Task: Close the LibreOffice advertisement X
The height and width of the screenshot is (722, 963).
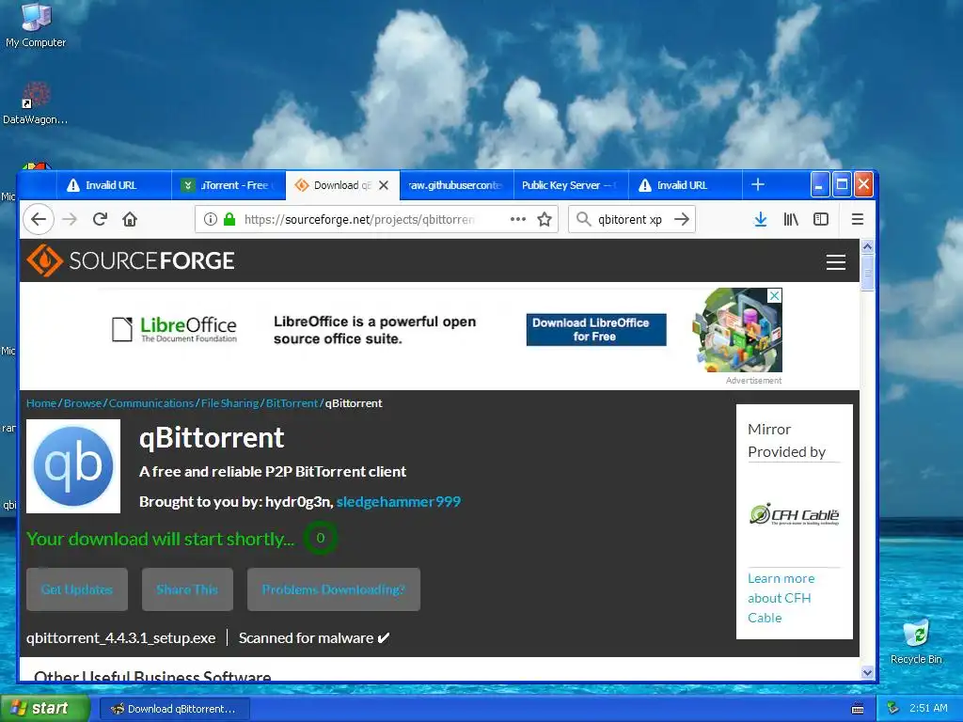Action: pyautogui.click(x=775, y=295)
